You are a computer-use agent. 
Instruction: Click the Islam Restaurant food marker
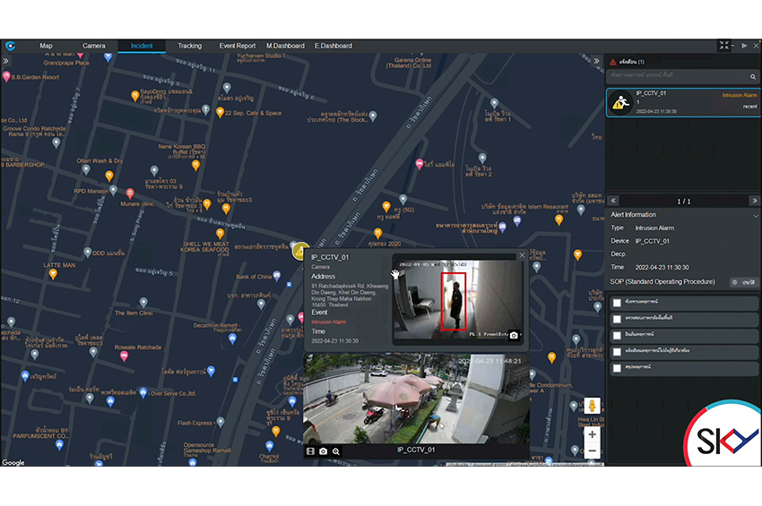pyautogui.click(x=559, y=220)
